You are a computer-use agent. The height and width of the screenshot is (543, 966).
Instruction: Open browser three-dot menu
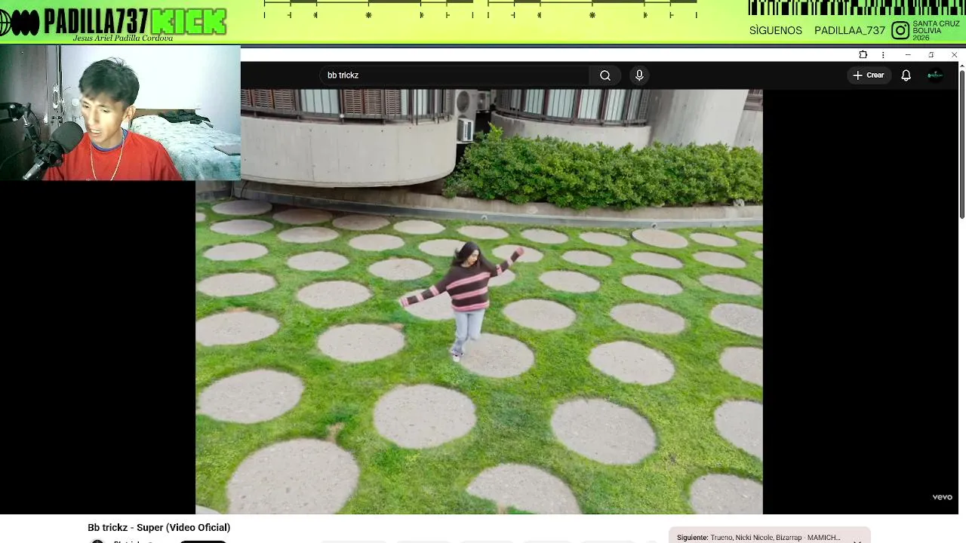(x=883, y=55)
